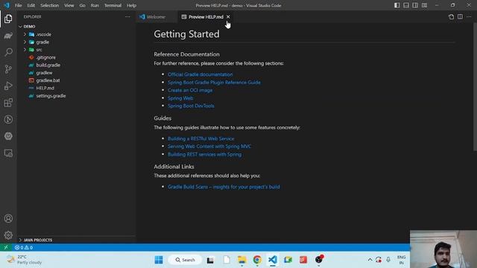Open Building REST services with Spring link

coord(204,154)
